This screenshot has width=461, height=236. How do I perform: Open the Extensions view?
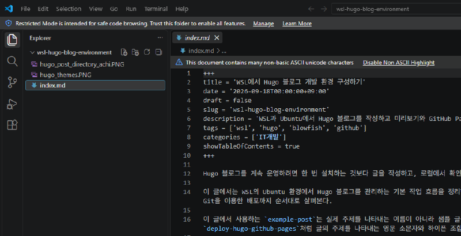12,125
